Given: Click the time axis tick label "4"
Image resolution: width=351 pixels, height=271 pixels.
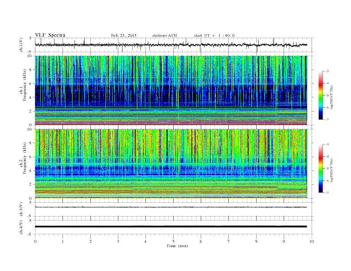Looking at the screenshot, I should pos(145,241).
